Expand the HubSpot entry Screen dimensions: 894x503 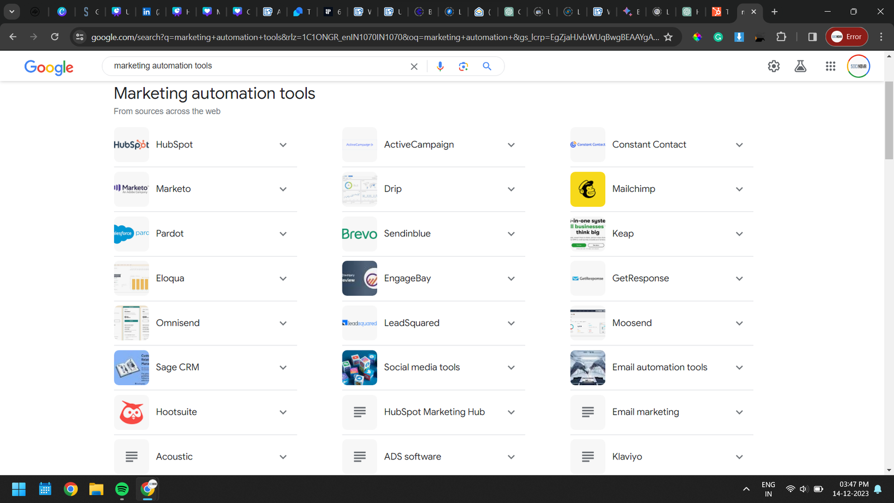[x=283, y=145]
